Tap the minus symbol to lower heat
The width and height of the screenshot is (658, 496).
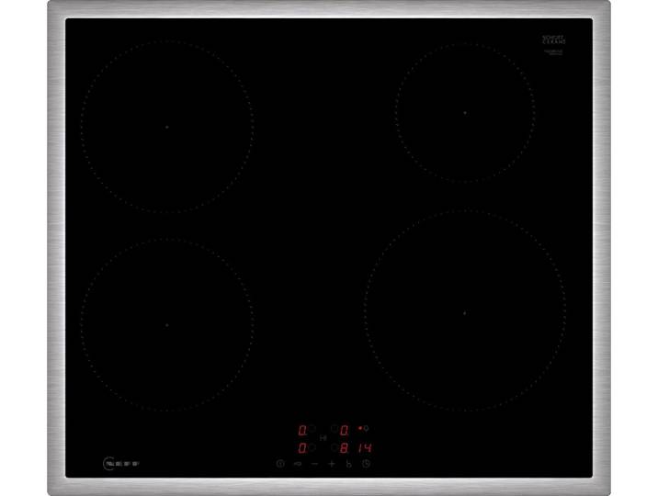coord(314,464)
